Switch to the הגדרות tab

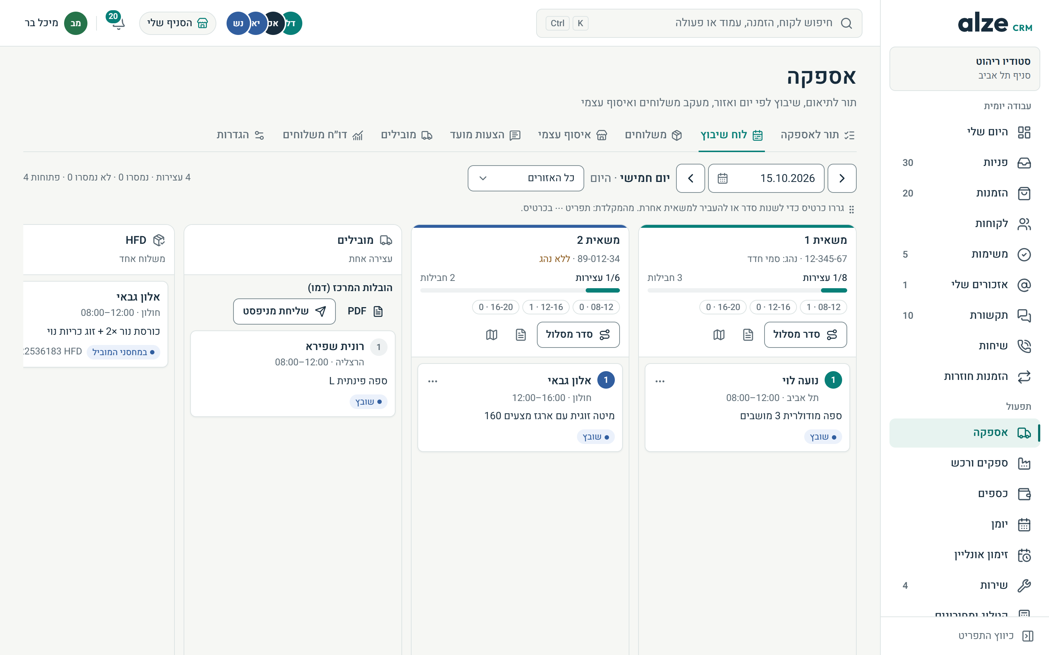click(x=240, y=135)
